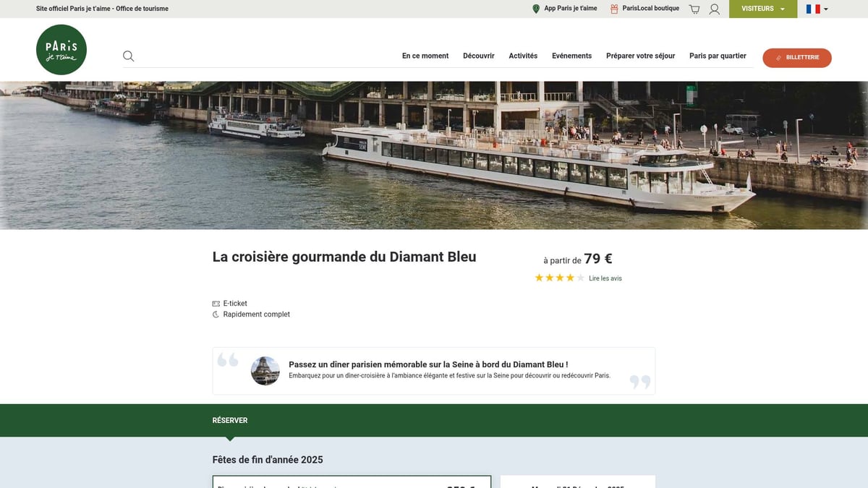Expand the Paris par quartier menu
Image resolution: width=868 pixels, height=488 pixels.
click(718, 55)
